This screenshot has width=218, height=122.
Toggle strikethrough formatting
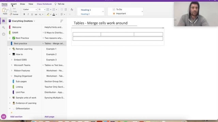pyautogui.click(x=36, y=14)
